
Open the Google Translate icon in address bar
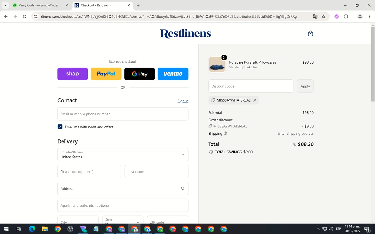[x=315, y=16]
